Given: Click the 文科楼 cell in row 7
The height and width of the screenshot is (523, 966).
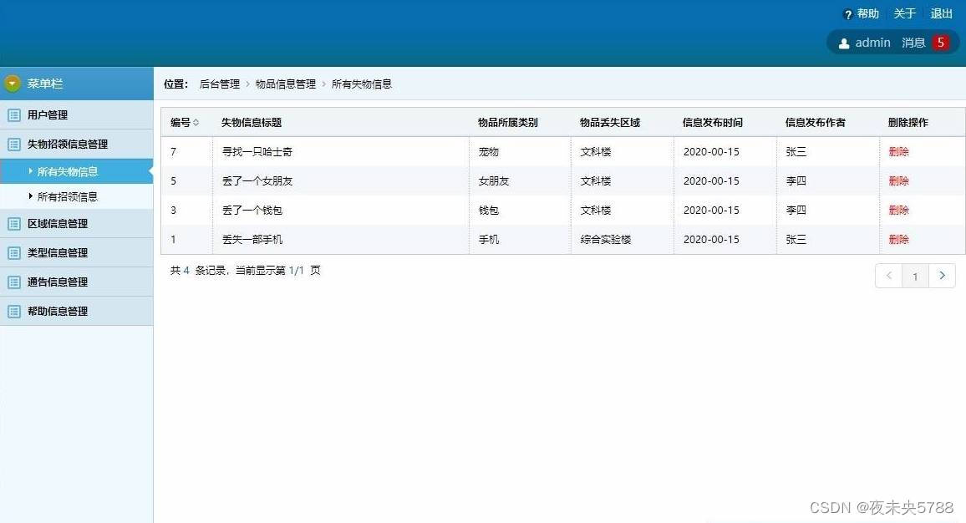Looking at the screenshot, I should pyautogui.click(x=596, y=152).
